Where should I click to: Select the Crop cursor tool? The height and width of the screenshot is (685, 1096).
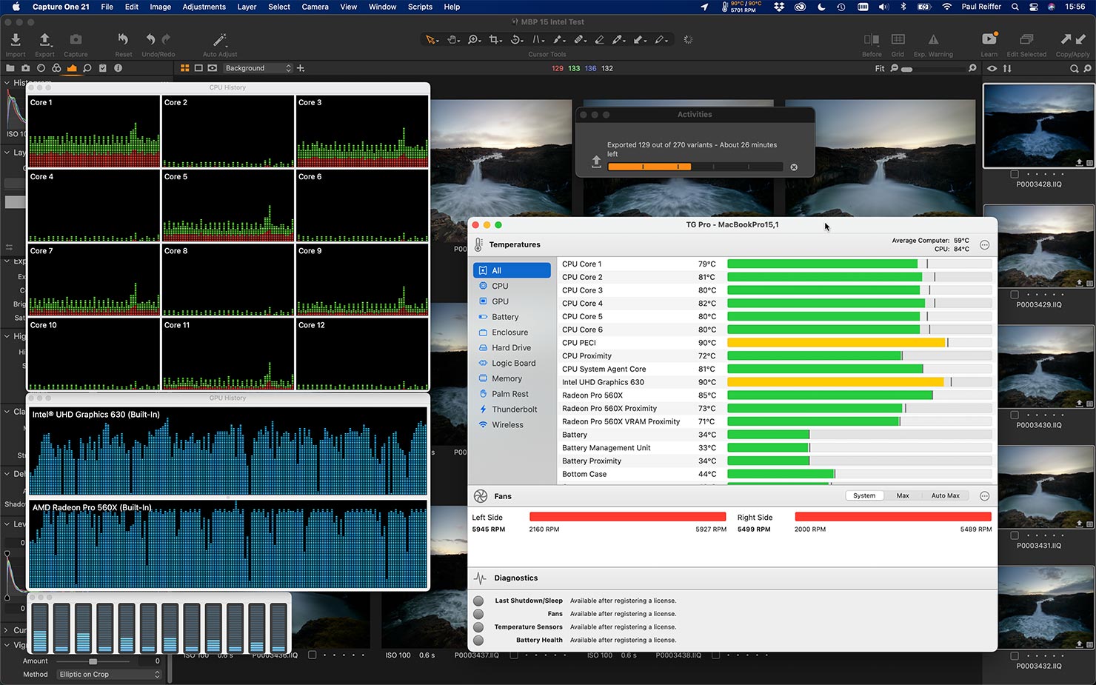495,39
